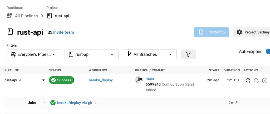The width and height of the screenshot is (270, 114).
Task: Collapse the rust-api 4 pipeline row arrow
Action: 43,80
